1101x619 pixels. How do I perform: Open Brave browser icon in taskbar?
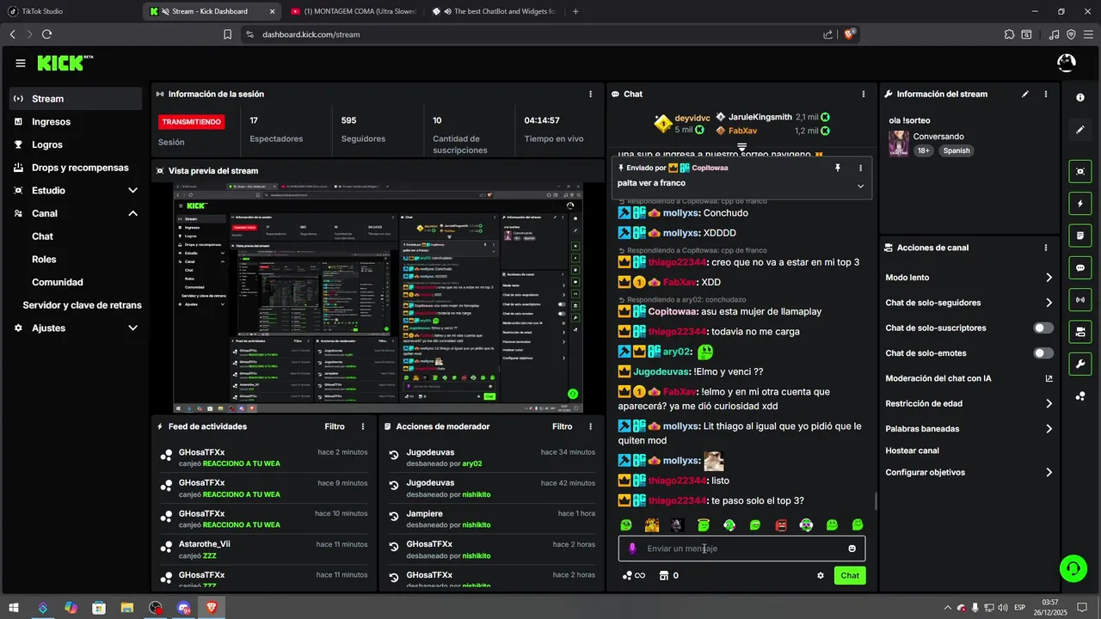click(x=212, y=608)
